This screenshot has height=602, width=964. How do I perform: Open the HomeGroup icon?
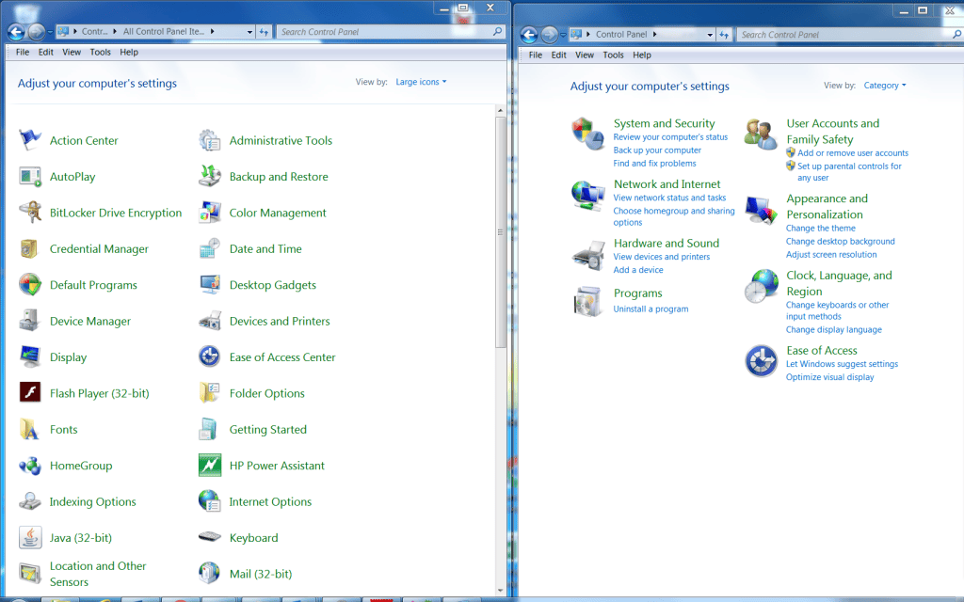[29, 466]
